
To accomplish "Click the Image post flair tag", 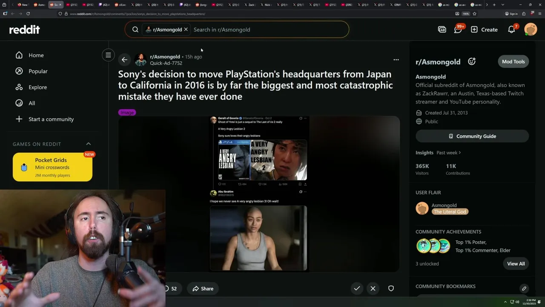I will [127, 113].
